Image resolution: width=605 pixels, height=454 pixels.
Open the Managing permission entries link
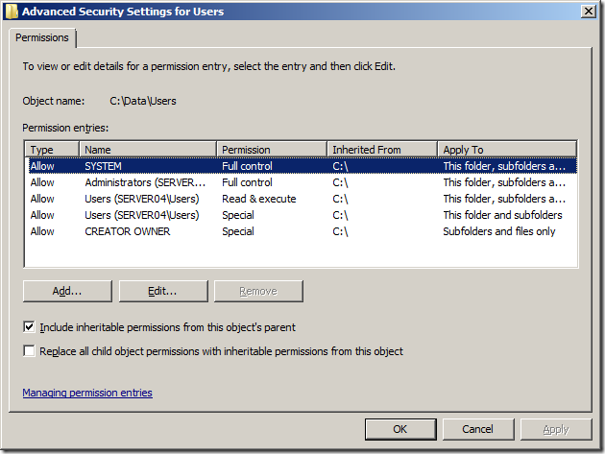[87, 393]
